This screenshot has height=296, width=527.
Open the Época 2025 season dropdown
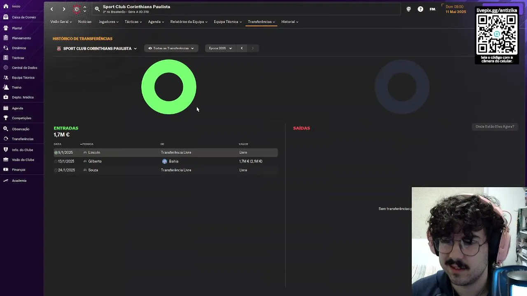(x=220, y=49)
